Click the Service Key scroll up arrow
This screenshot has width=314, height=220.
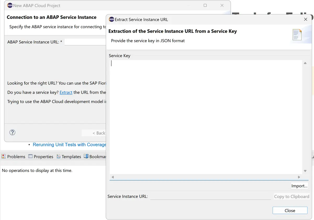click(305, 63)
